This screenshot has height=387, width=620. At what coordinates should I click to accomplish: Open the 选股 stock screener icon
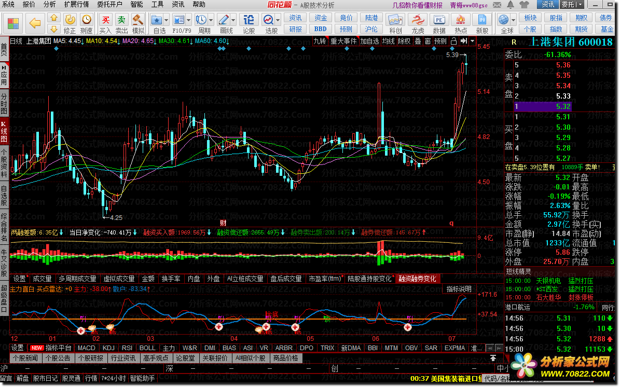click(268, 20)
